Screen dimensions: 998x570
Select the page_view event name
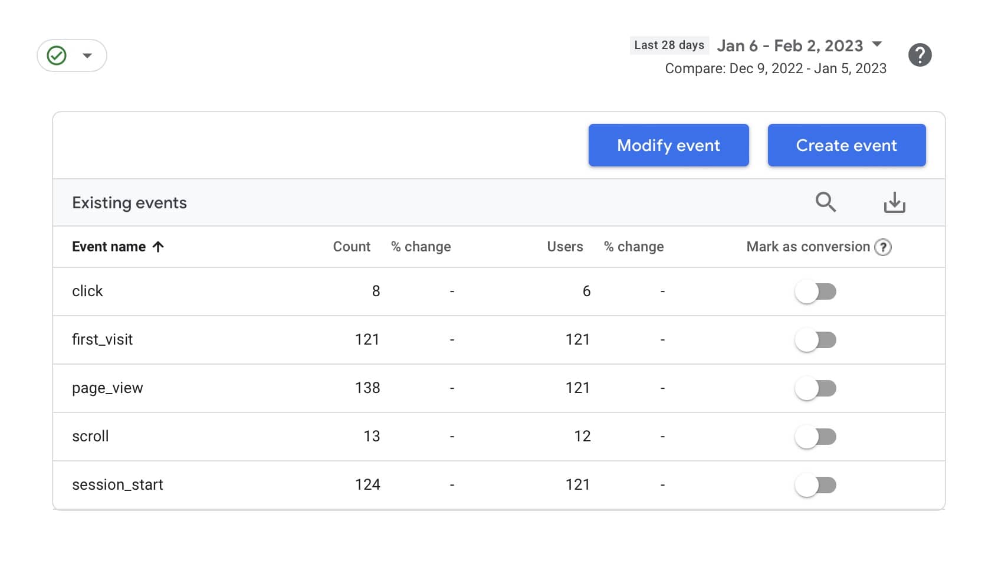click(x=107, y=388)
